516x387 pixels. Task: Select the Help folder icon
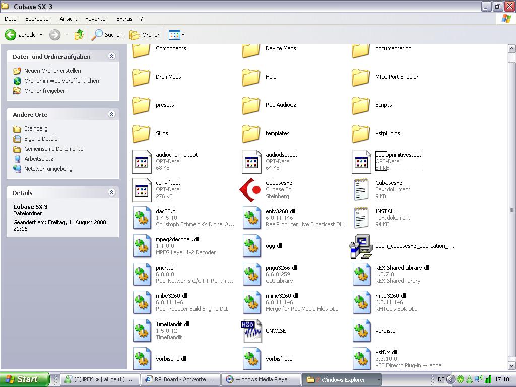point(251,77)
